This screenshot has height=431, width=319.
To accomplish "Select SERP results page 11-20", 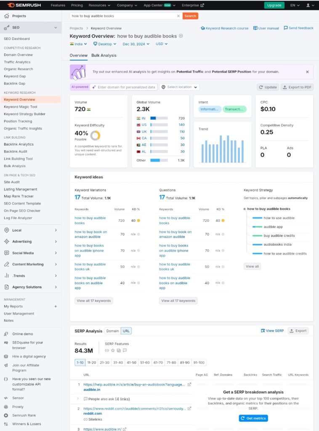I will click(91, 362).
